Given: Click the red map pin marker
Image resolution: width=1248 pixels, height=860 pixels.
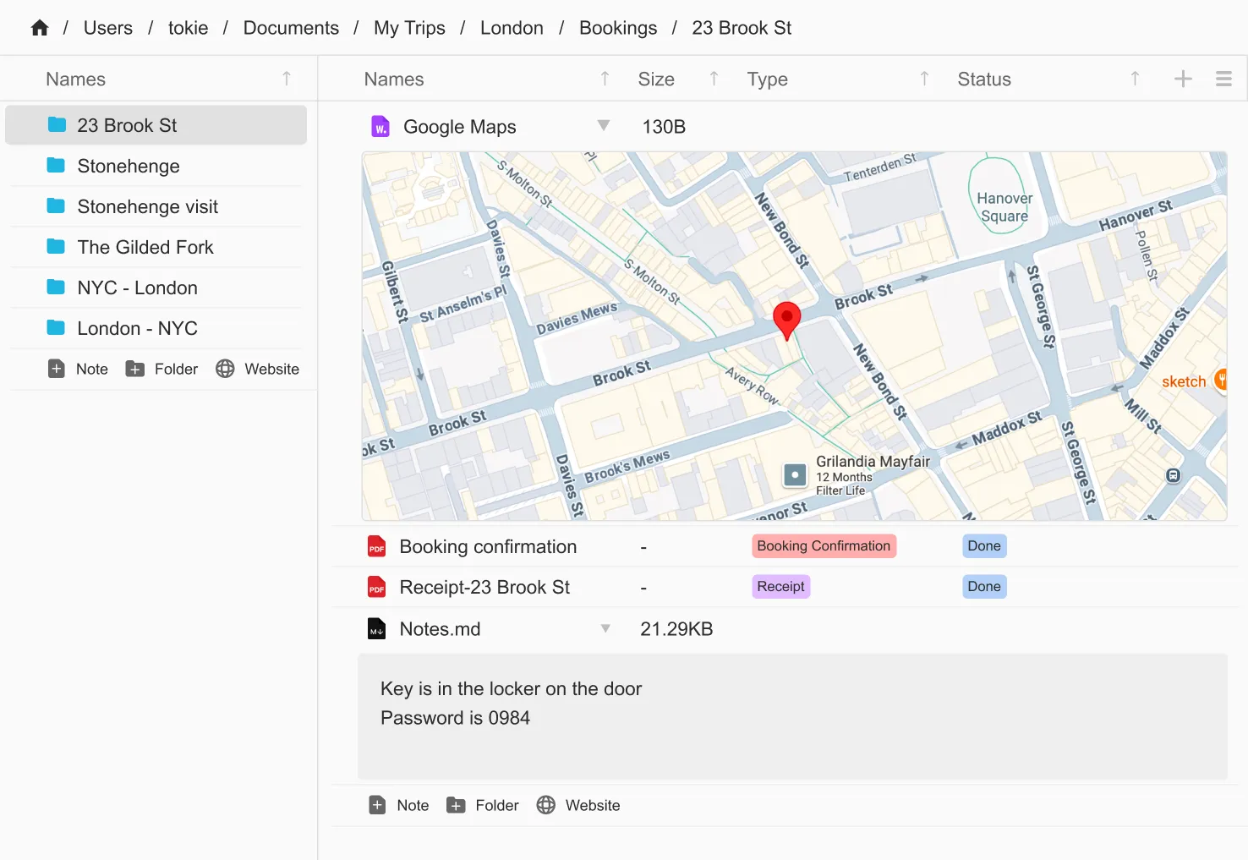Looking at the screenshot, I should pyautogui.click(x=787, y=320).
